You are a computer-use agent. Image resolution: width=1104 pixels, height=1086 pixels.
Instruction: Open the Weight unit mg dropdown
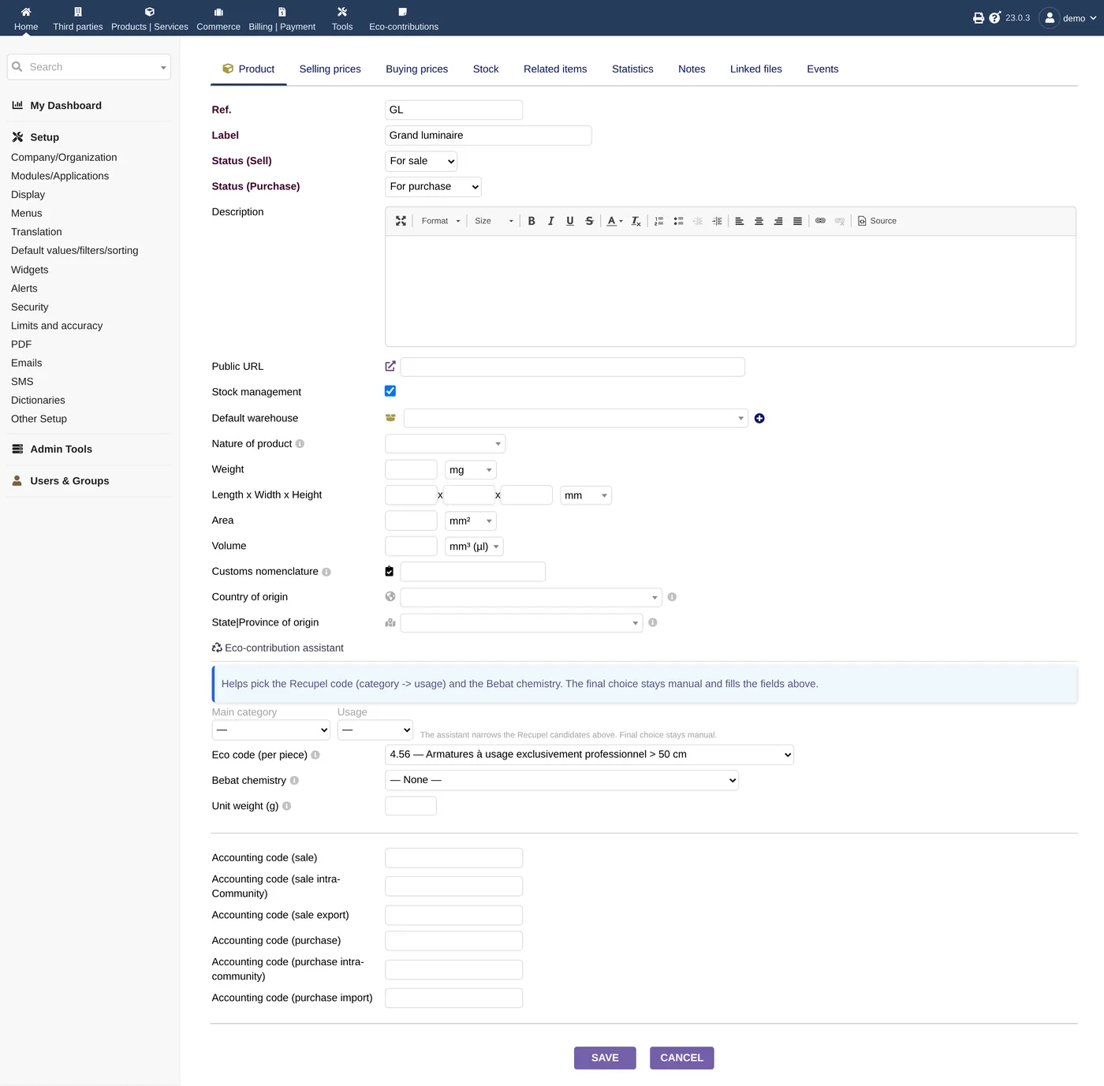click(471, 470)
